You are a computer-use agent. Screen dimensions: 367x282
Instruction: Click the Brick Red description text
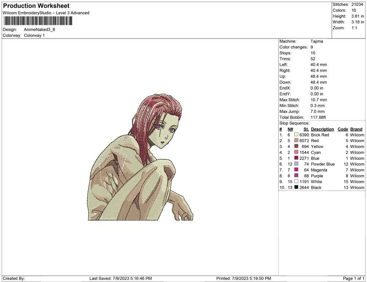(x=320, y=135)
